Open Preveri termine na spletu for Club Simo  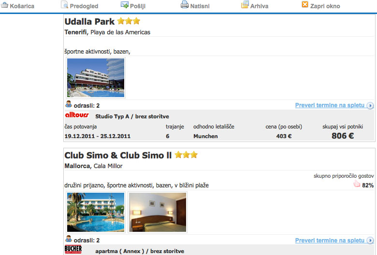pyautogui.click(x=330, y=241)
